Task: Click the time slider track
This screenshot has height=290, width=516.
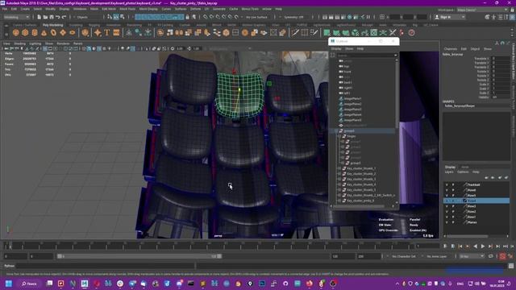Action: tap(209, 246)
